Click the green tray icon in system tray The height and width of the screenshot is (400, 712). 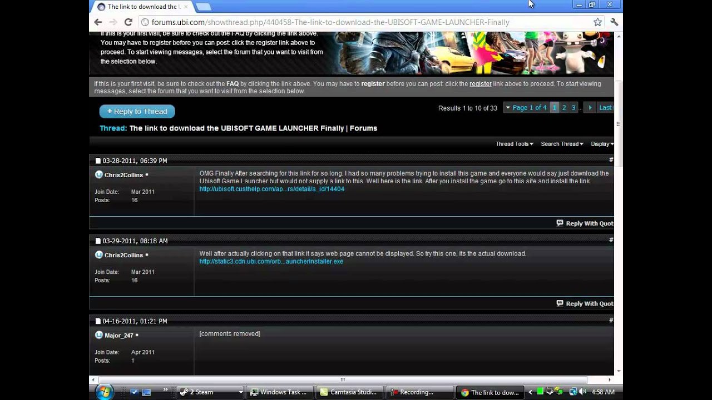coord(540,392)
